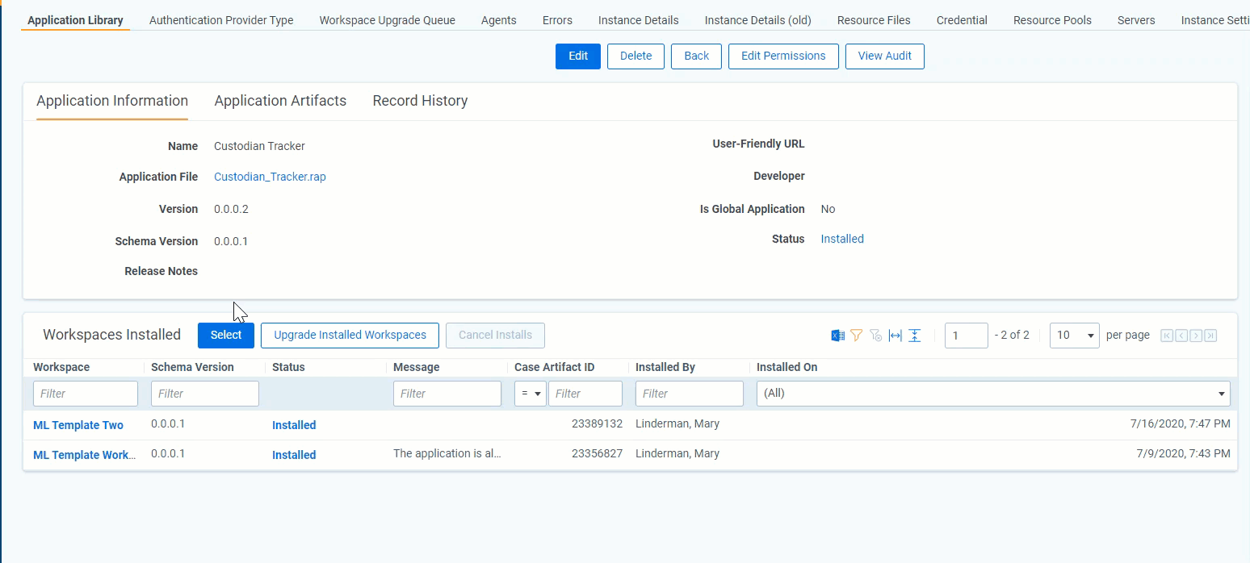The image size is (1250, 563).
Task: Sort by the Schema Version column header
Action: [192, 367]
